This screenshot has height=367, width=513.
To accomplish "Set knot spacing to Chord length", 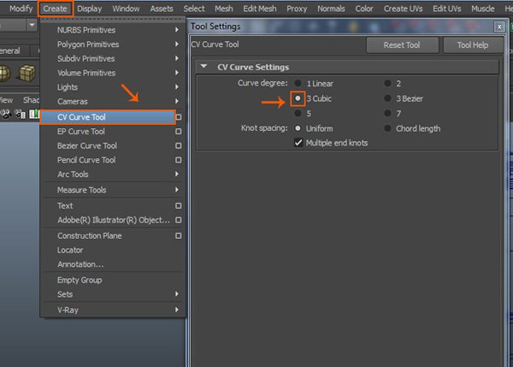I will (x=387, y=128).
